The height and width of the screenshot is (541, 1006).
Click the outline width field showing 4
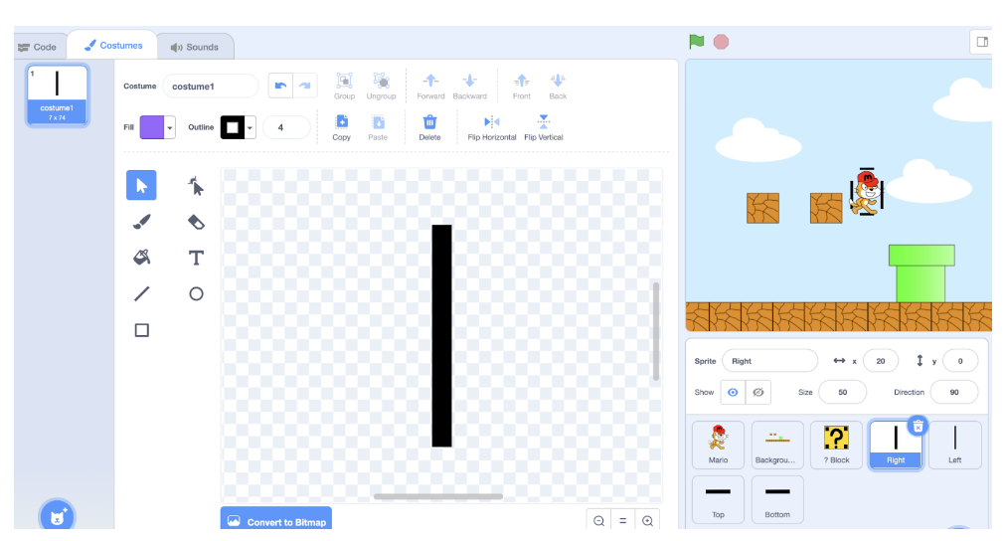tap(286, 127)
